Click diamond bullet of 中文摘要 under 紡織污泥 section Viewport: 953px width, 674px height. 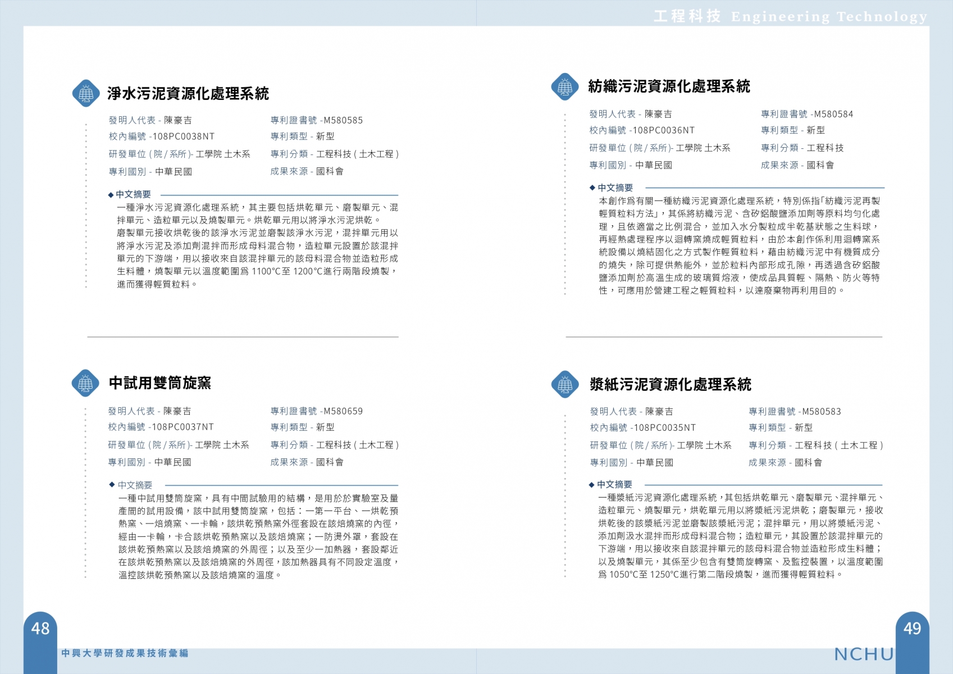pos(592,188)
